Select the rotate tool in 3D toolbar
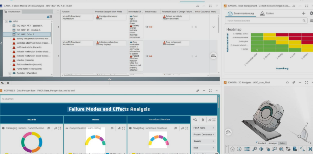This screenshot has width=313, height=154. coord(268,149)
